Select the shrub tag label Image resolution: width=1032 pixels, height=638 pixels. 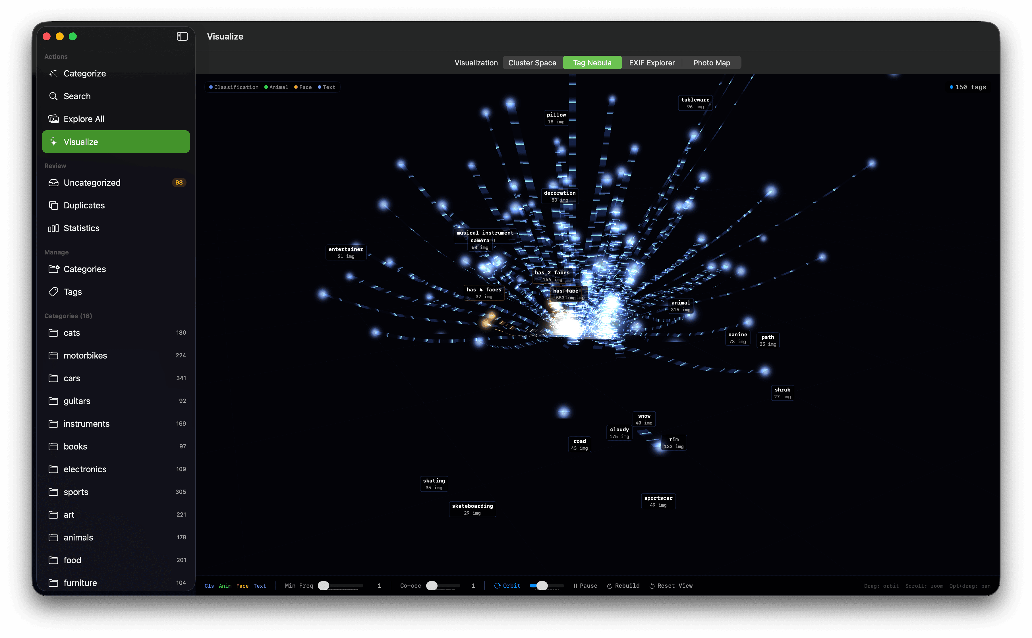[782, 393]
